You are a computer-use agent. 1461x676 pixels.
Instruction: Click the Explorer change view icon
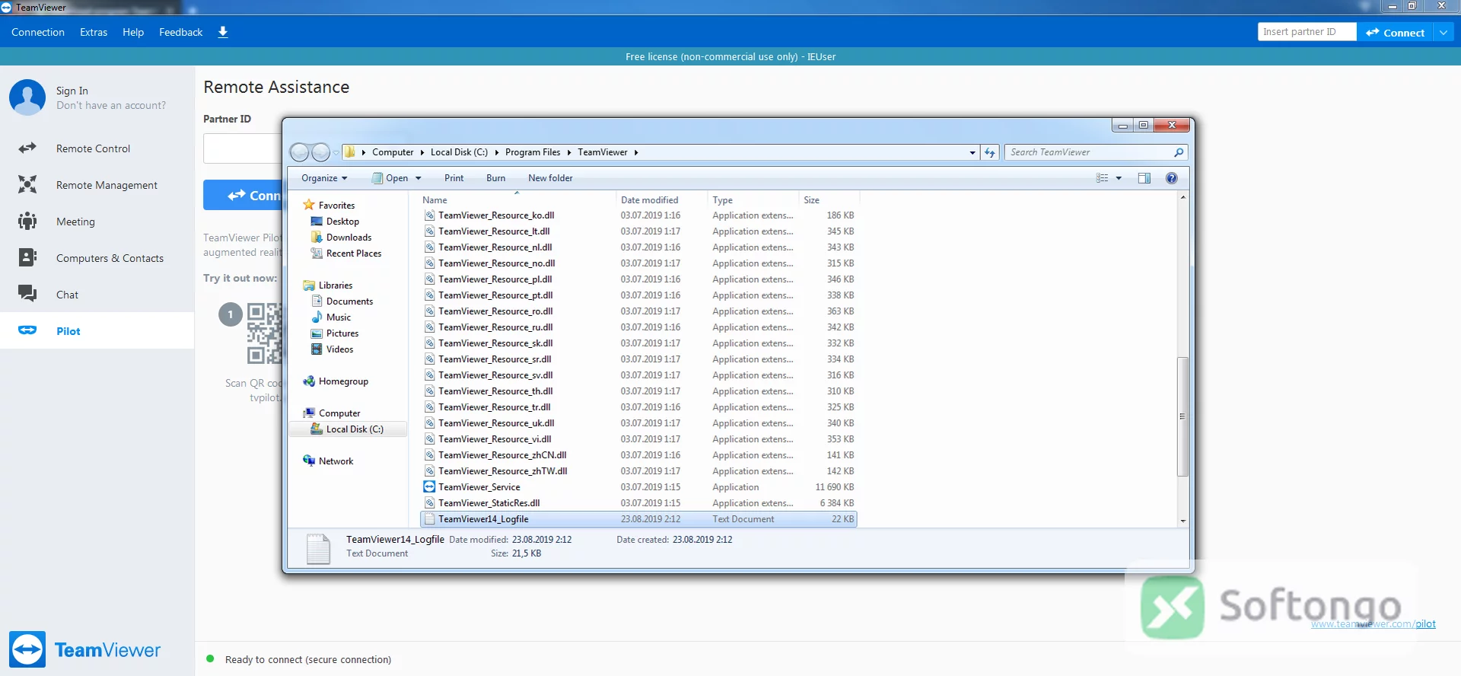click(1102, 178)
